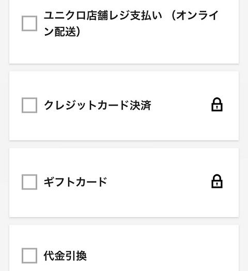
Task: Tick the ギフトカード checkbox
Action: pos(29,182)
